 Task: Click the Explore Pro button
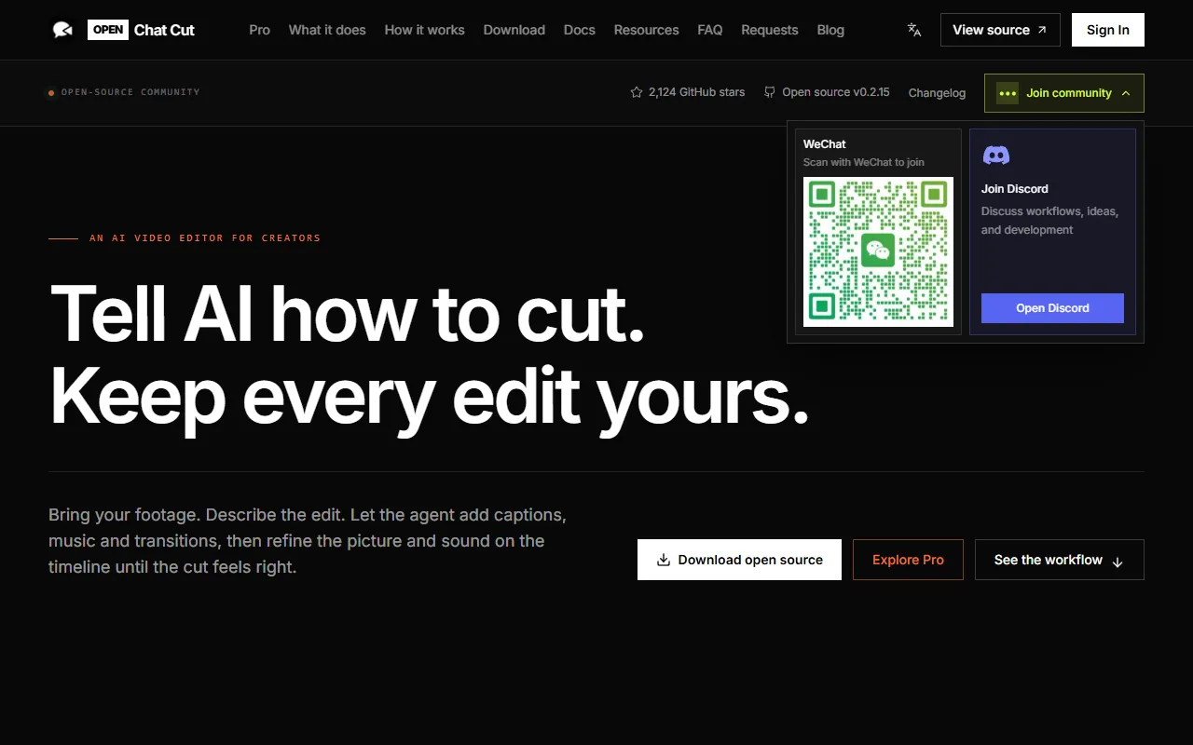pyautogui.click(x=908, y=560)
